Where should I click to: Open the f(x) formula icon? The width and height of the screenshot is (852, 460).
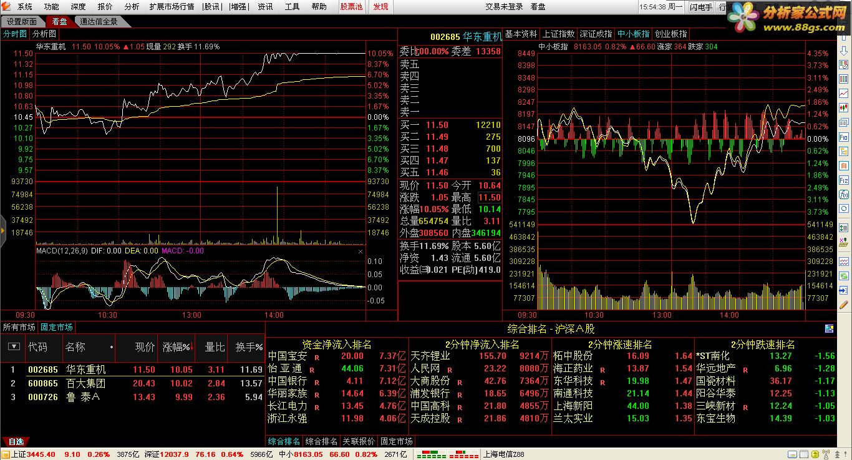[x=844, y=194]
